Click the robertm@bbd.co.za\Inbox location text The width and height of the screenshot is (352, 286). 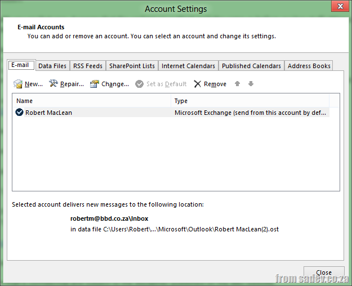click(109, 218)
